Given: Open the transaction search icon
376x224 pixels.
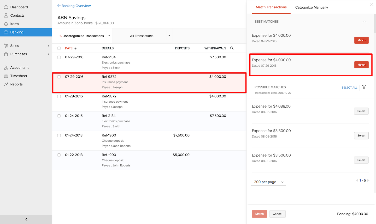Looking at the screenshot, I should pos(232,48).
